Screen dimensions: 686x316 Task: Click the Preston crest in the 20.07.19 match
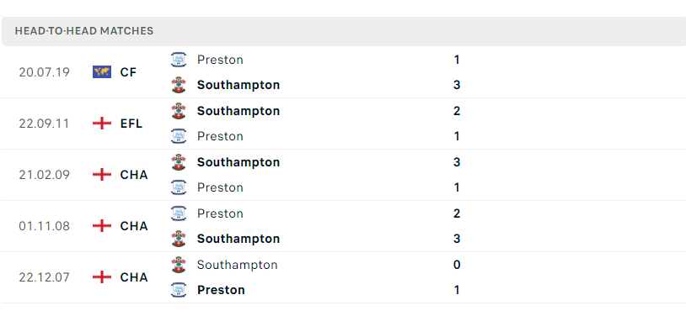pyautogui.click(x=179, y=60)
